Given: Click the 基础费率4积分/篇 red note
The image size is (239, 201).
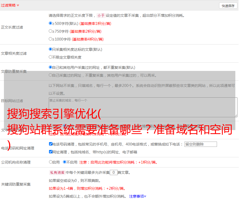Looking at the screenshot, I should click(x=88, y=39).
